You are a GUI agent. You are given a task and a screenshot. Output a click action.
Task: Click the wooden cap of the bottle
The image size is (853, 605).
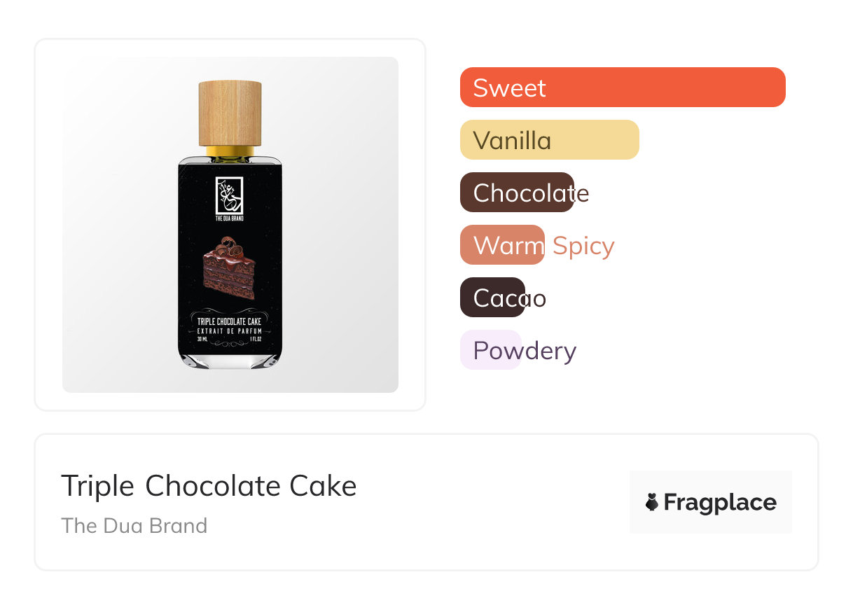[x=230, y=113]
